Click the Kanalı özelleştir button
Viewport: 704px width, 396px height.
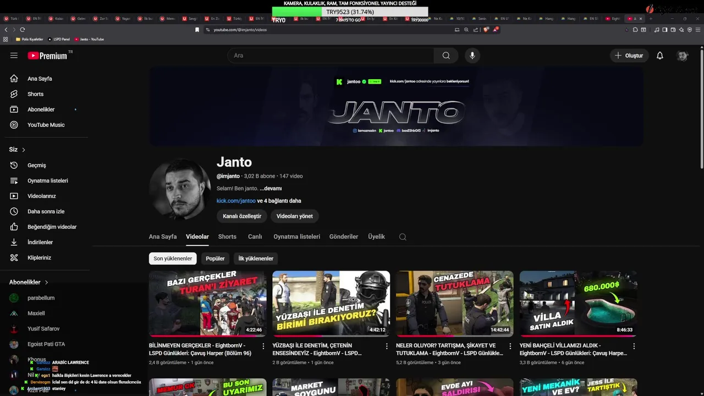[242, 216]
